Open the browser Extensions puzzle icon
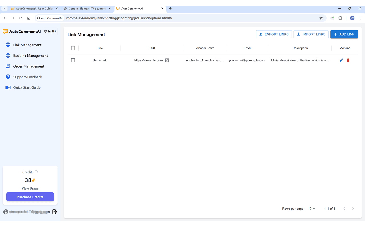 [x=340, y=18]
